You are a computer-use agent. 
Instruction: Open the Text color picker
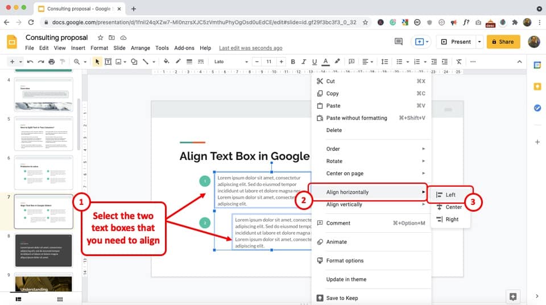[325, 61]
